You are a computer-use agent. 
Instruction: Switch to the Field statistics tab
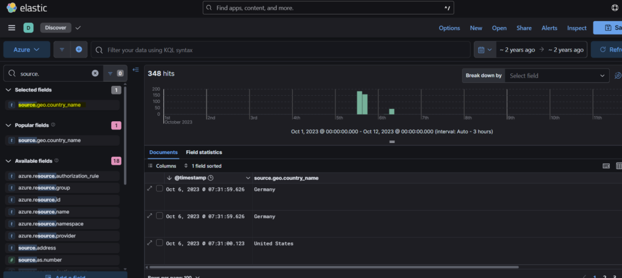click(203, 153)
